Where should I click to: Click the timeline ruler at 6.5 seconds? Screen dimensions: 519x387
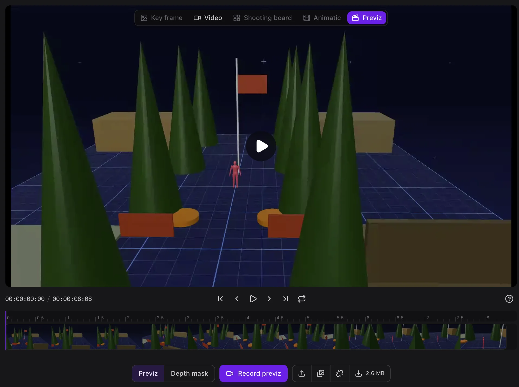tap(395, 318)
